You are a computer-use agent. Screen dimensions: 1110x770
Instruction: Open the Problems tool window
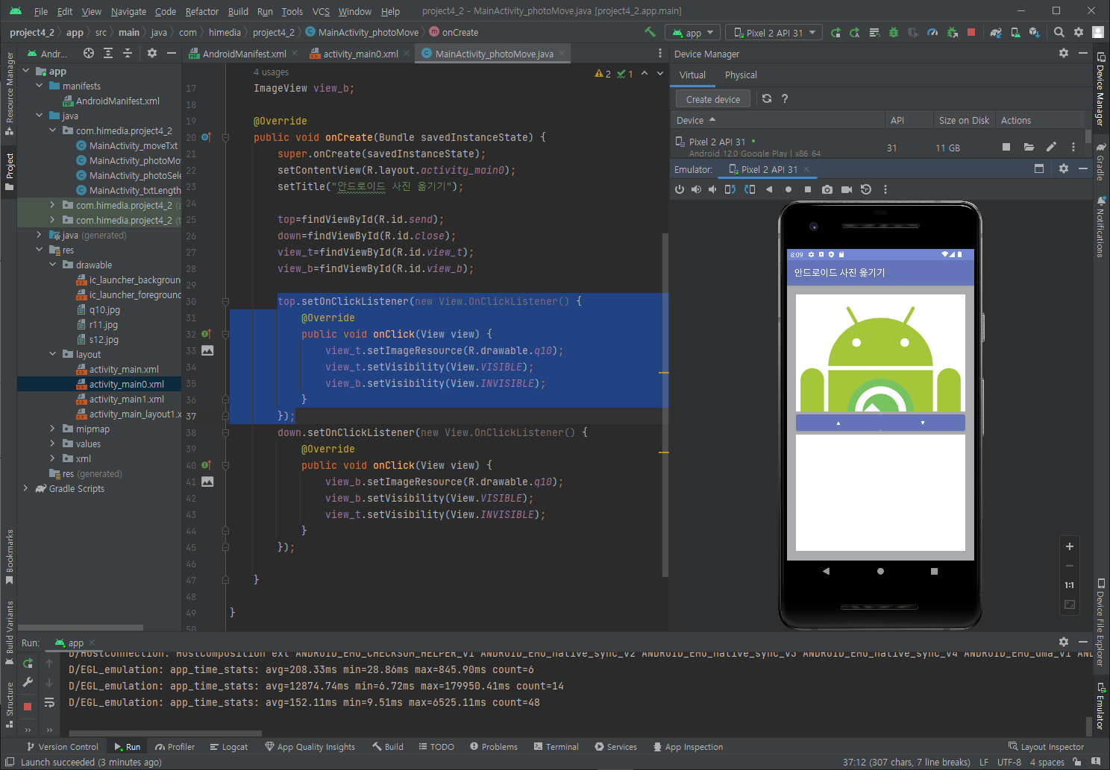494,747
